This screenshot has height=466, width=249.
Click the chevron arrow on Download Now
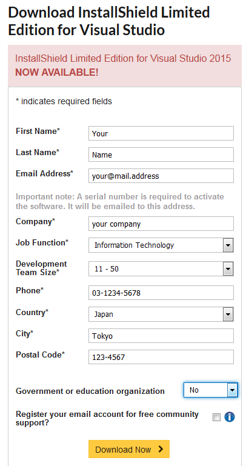(x=161, y=449)
